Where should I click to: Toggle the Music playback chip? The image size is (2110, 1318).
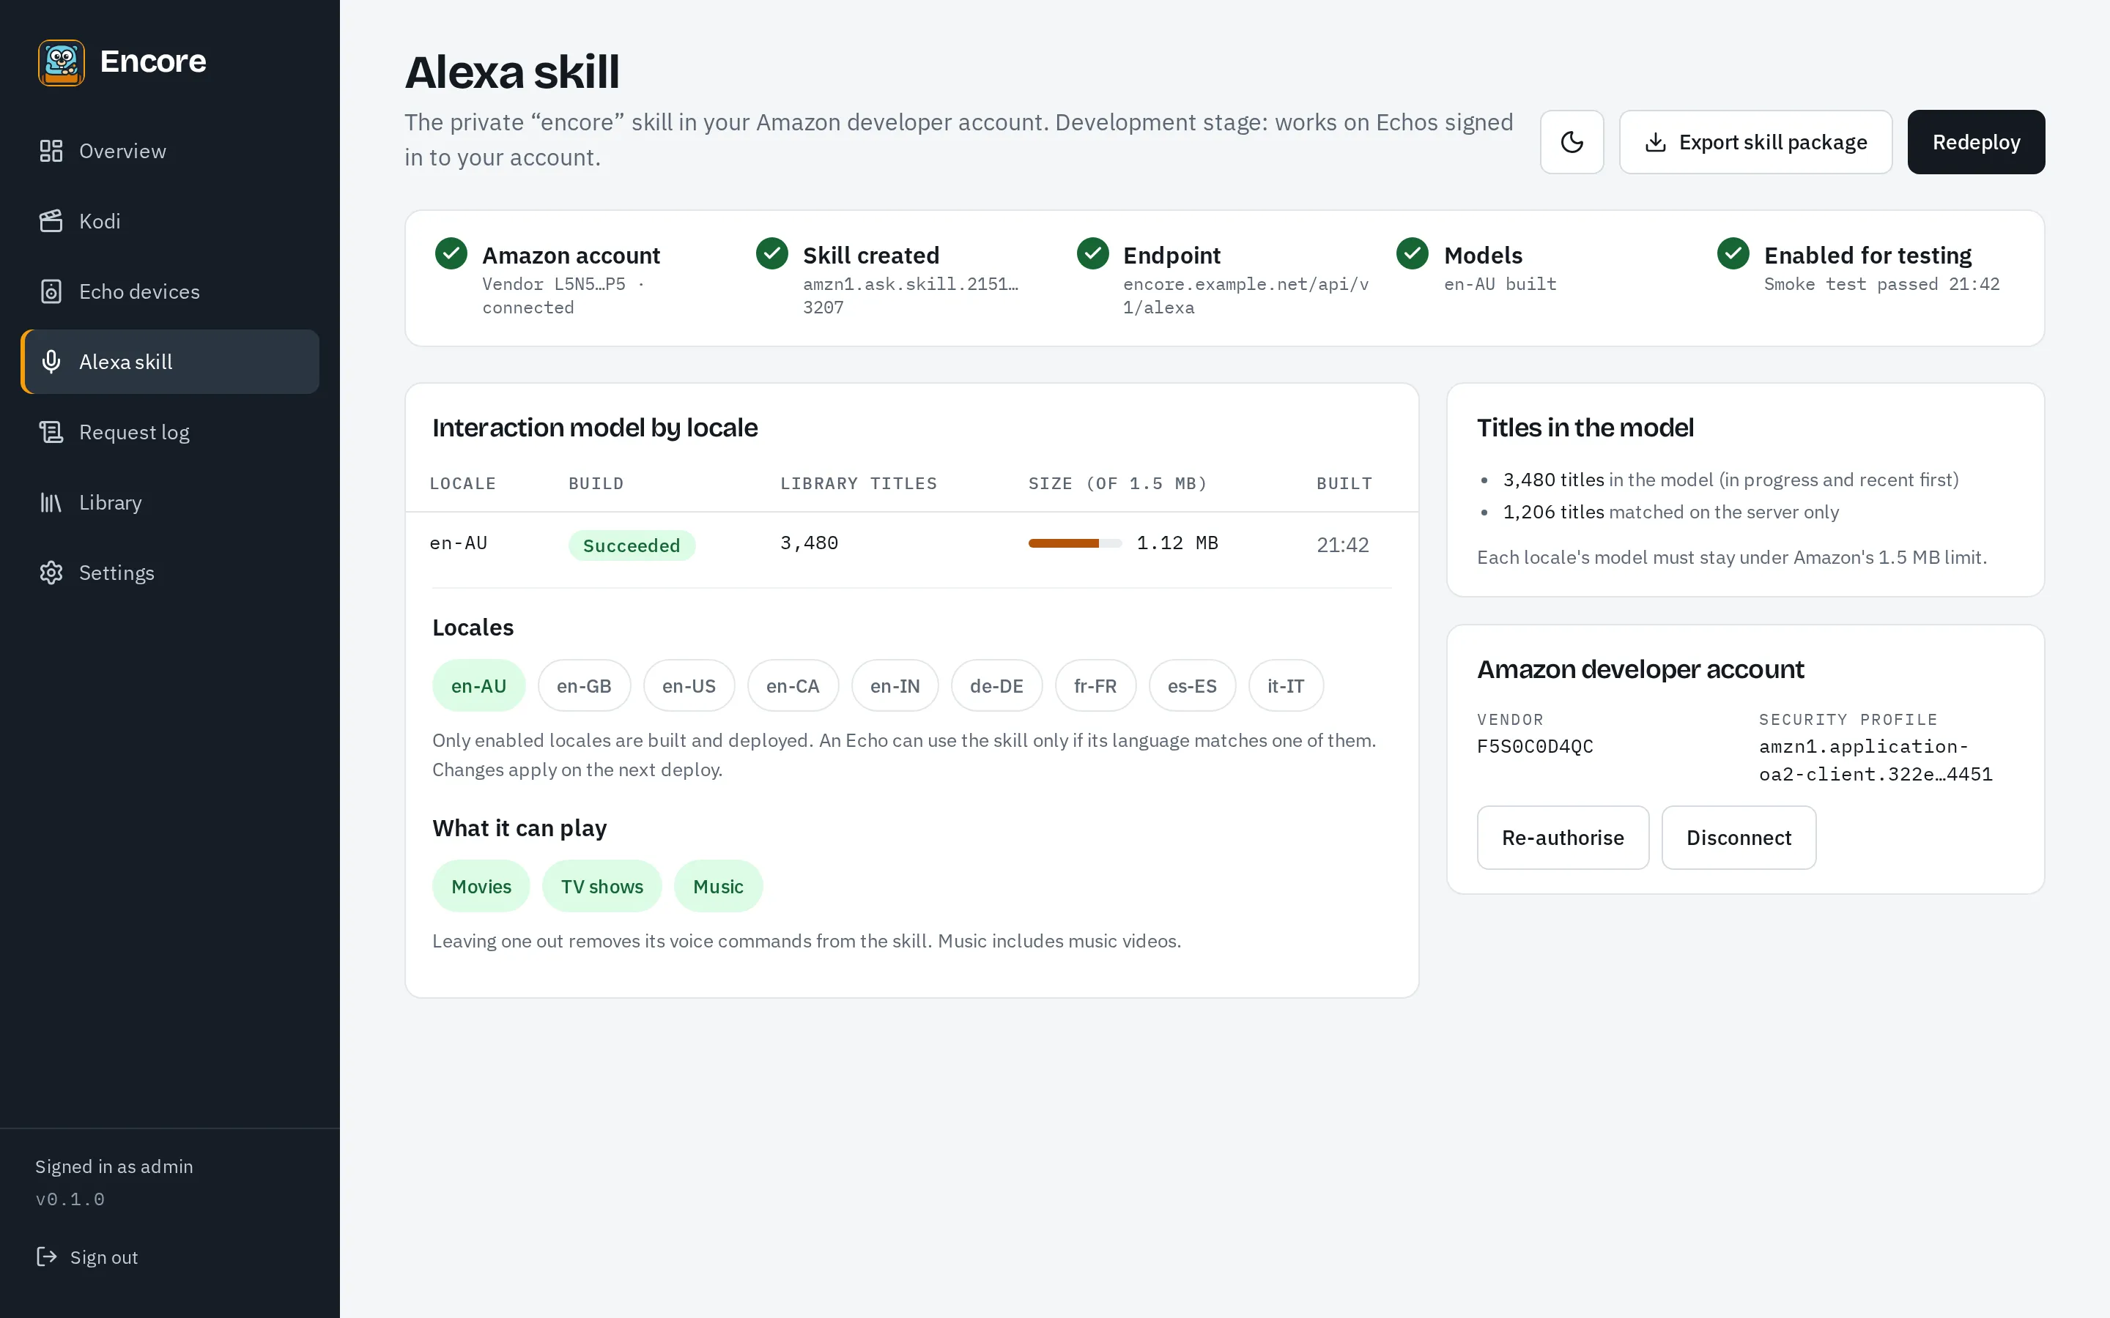719,887
